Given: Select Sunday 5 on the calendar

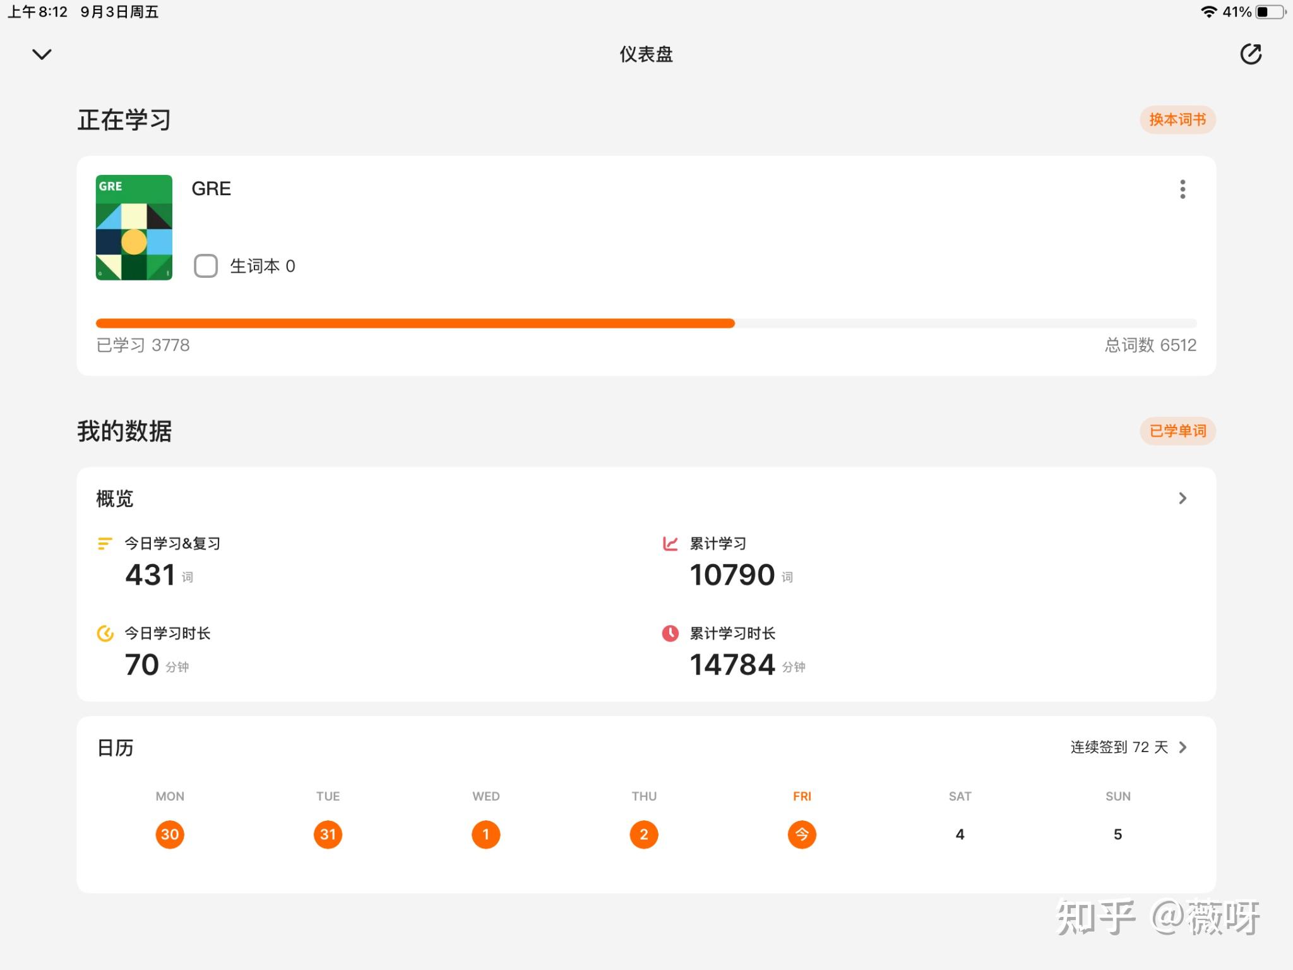Looking at the screenshot, I should coord(1117,834).
